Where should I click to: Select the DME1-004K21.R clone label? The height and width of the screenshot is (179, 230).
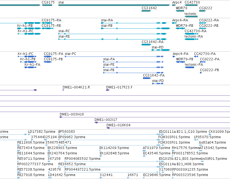[x=76, y=87]
